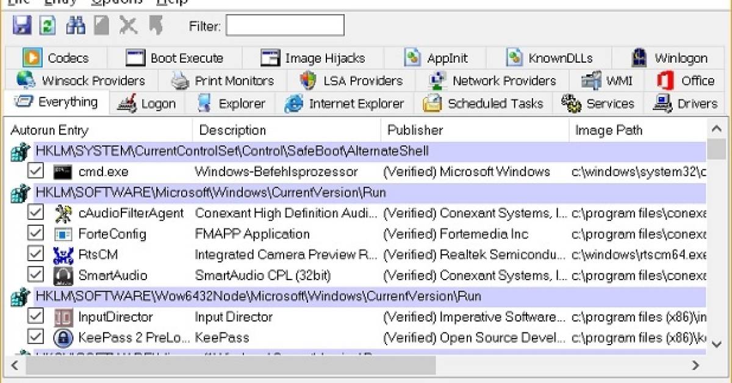Click inside the Filter input field

(x=284, y=25)
